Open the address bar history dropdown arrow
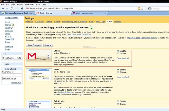 pyautogui.click(x=145, y=8)
